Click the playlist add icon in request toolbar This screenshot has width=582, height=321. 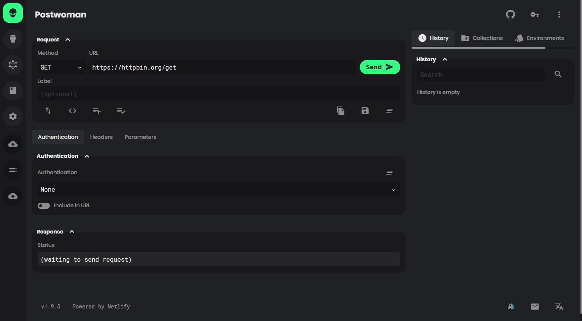pos(97,111)
